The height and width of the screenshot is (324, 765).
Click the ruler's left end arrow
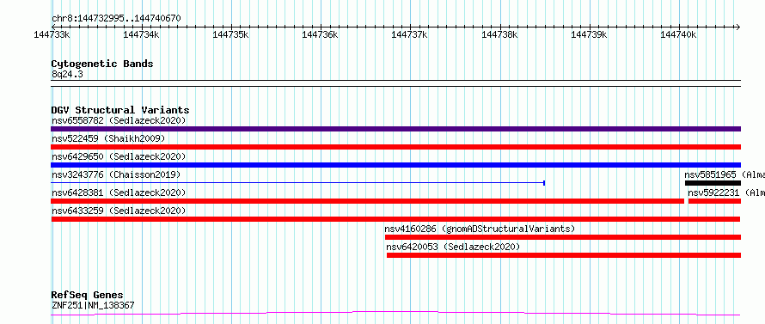(x=53, y=27)
